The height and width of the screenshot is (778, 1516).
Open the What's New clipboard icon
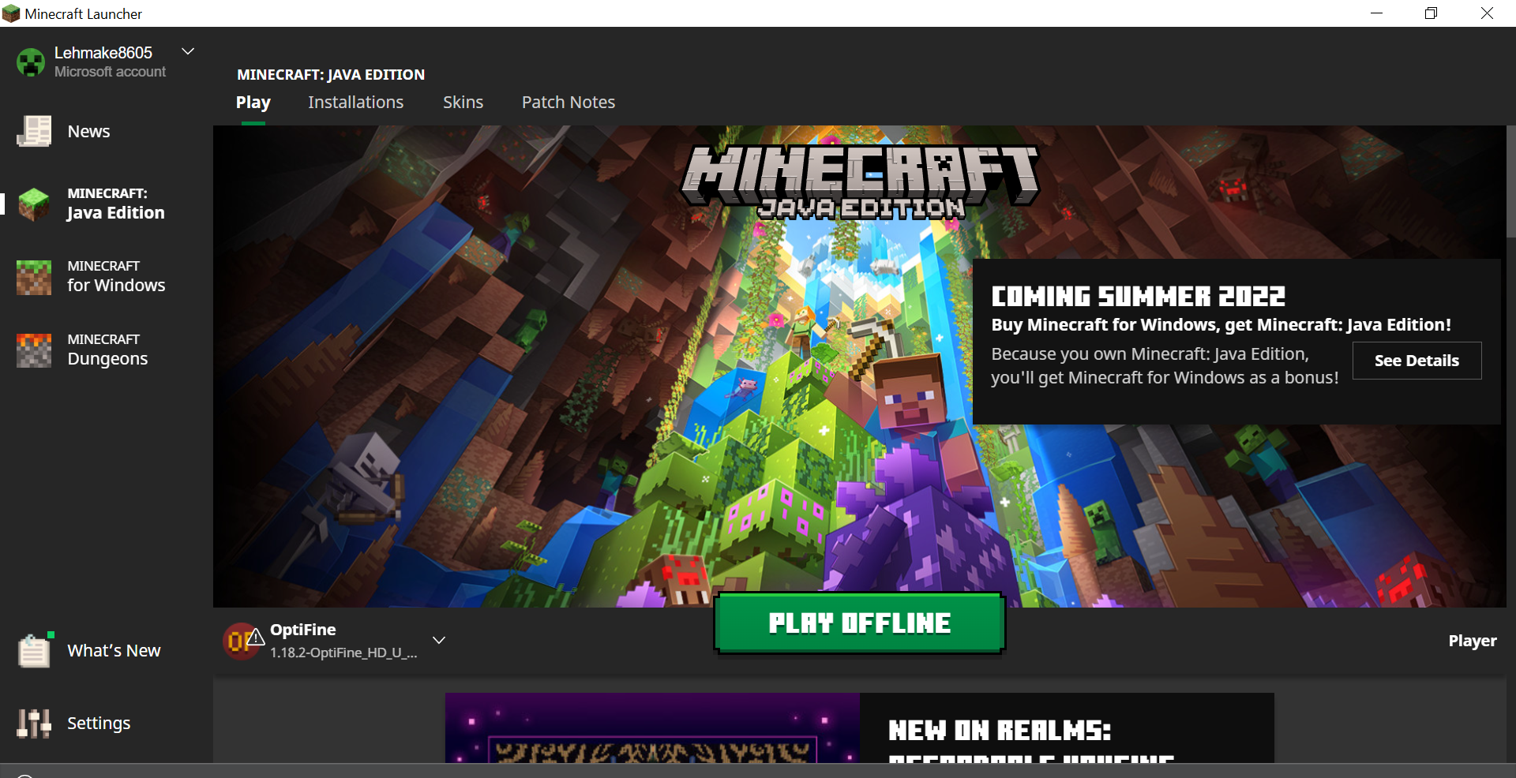tap(35, 650)
